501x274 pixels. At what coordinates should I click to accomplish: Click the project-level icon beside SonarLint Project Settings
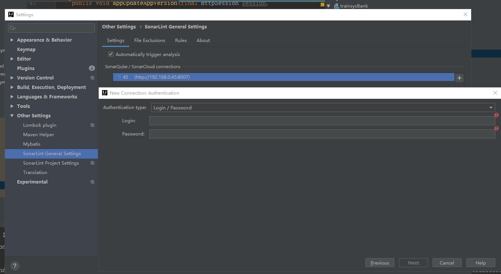[92, 163]
